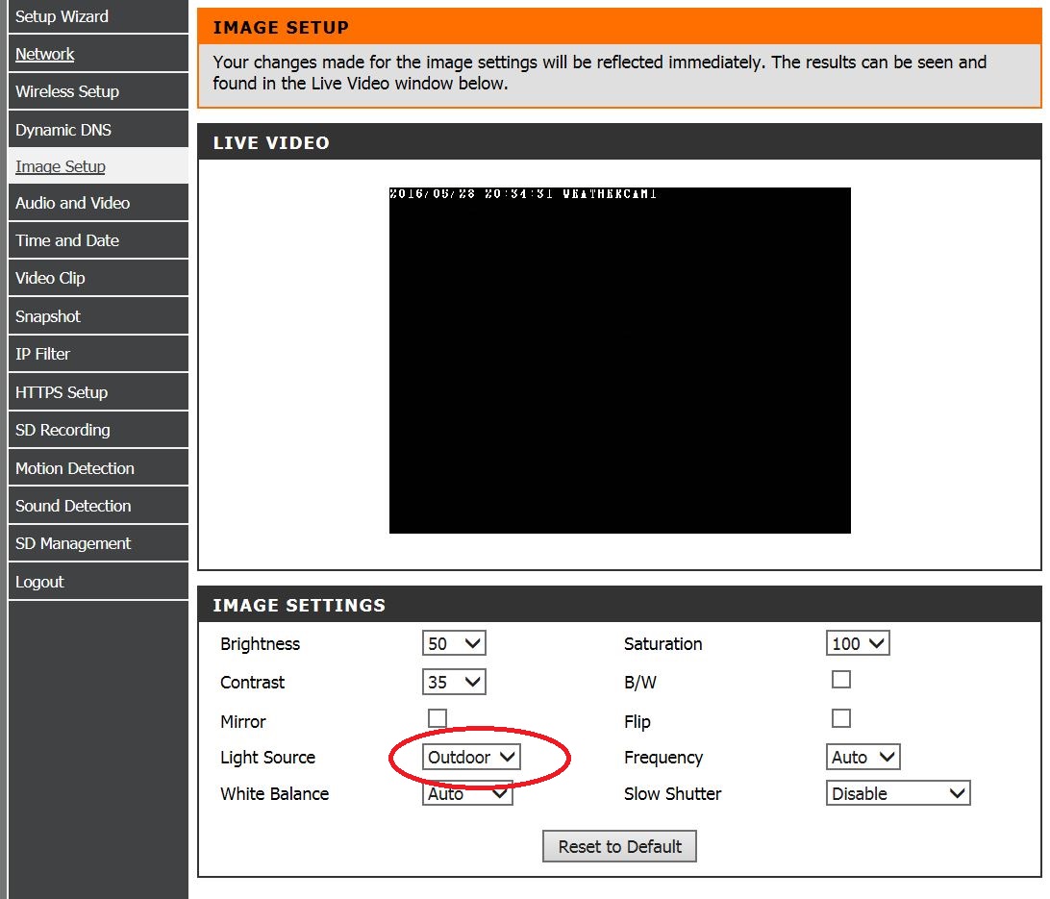The image size is (1050, 899).
Task: Click the Reset to Default button
Action: [x=619, y=847]
